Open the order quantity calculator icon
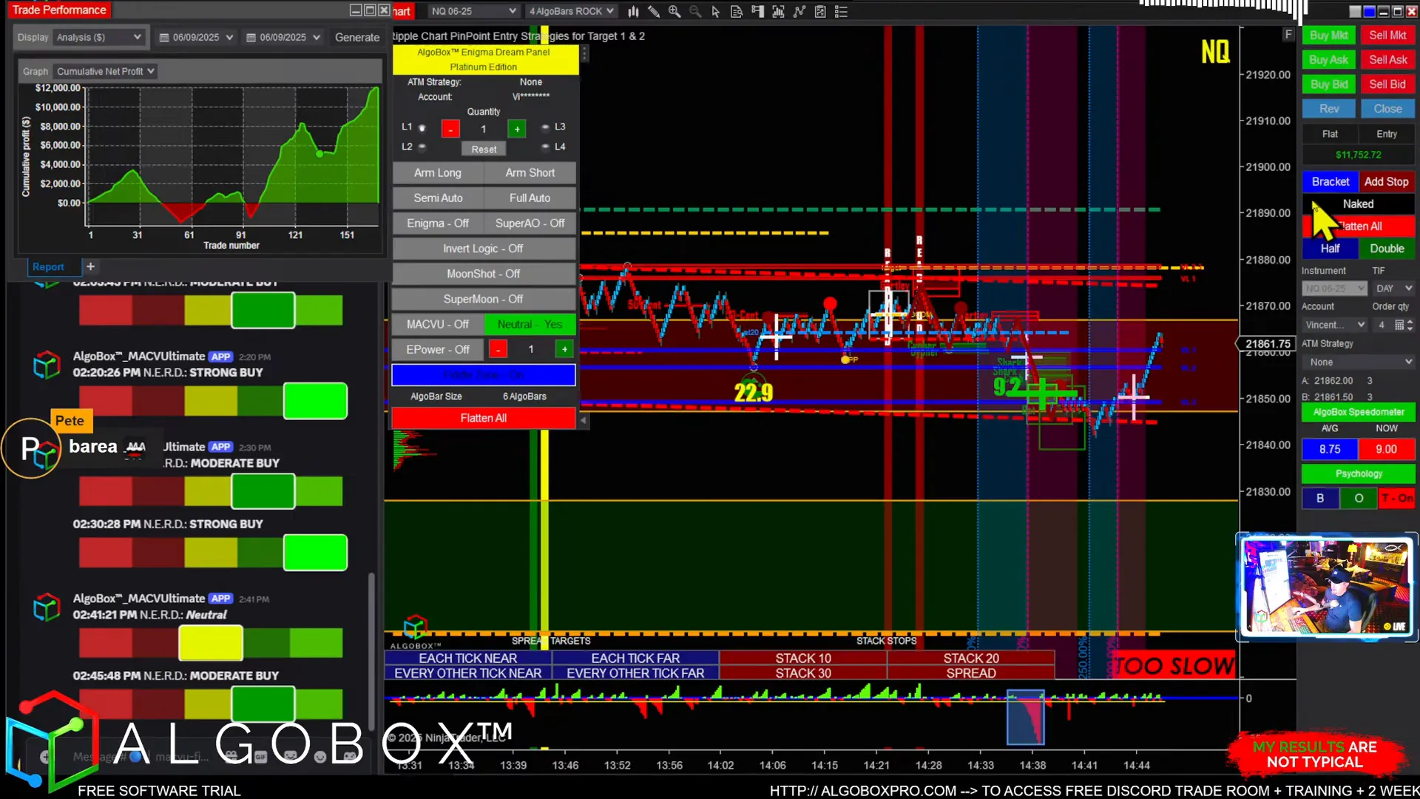1420x799 pixels. [1399, 325]
